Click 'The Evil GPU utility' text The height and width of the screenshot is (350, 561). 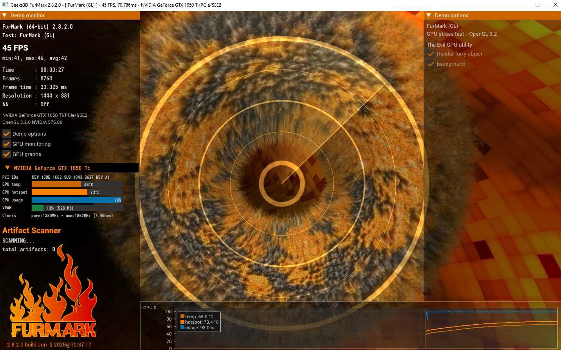(x=449, y=45)
